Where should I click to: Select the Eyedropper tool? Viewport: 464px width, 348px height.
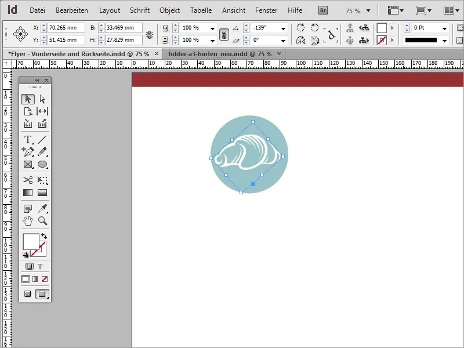[42, 209]
